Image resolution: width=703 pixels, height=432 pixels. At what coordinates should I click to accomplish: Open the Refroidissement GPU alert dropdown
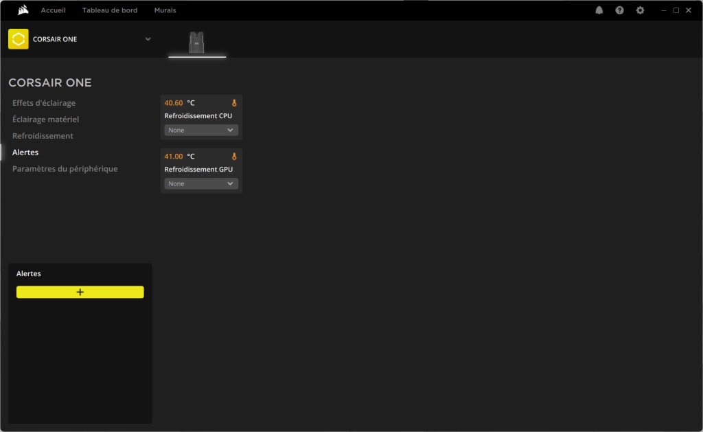point(201,183)
